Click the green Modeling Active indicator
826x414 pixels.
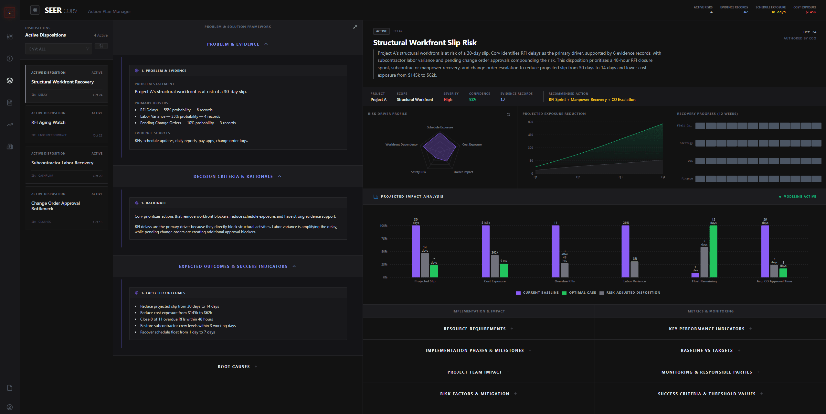pos(797,196)
